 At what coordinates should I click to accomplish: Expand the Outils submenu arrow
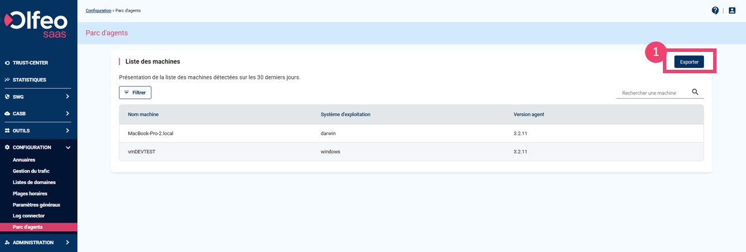pos(68,130)
